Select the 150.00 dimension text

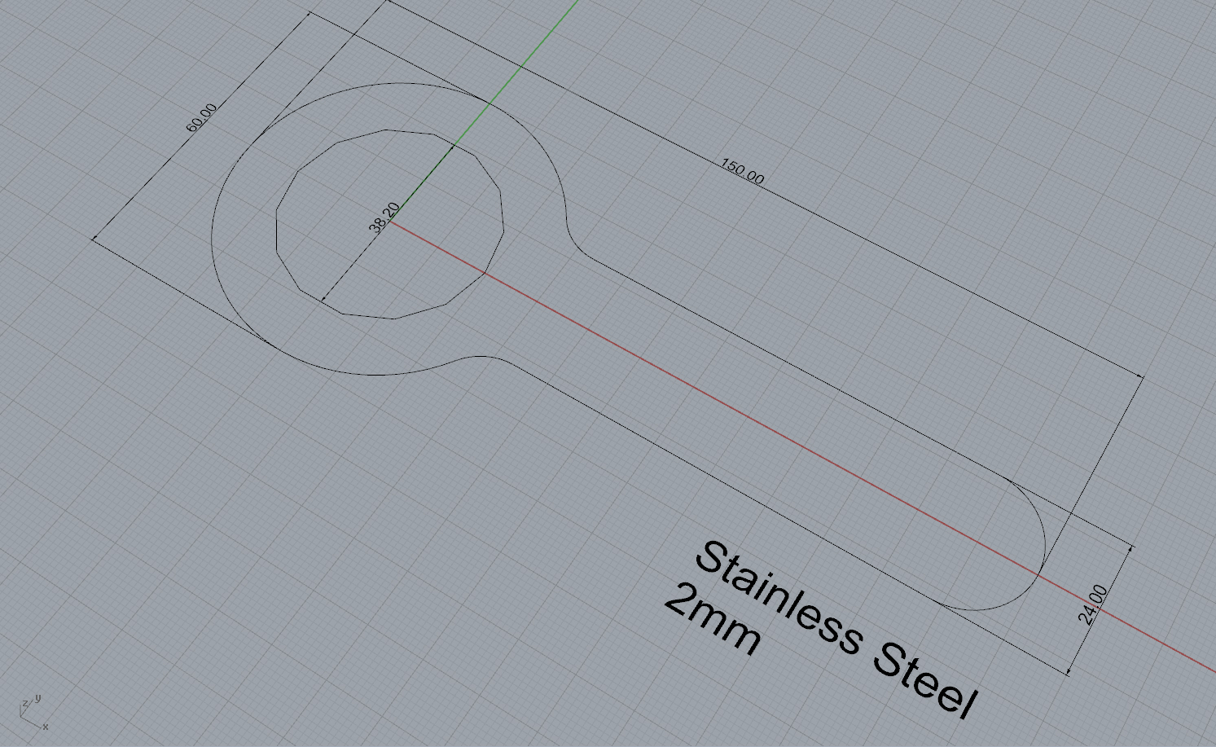(742, 172)
